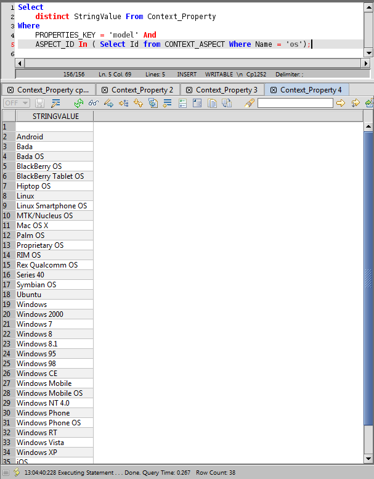Click into the results search text field
This screenshot has height=479, width=374.
295,103
